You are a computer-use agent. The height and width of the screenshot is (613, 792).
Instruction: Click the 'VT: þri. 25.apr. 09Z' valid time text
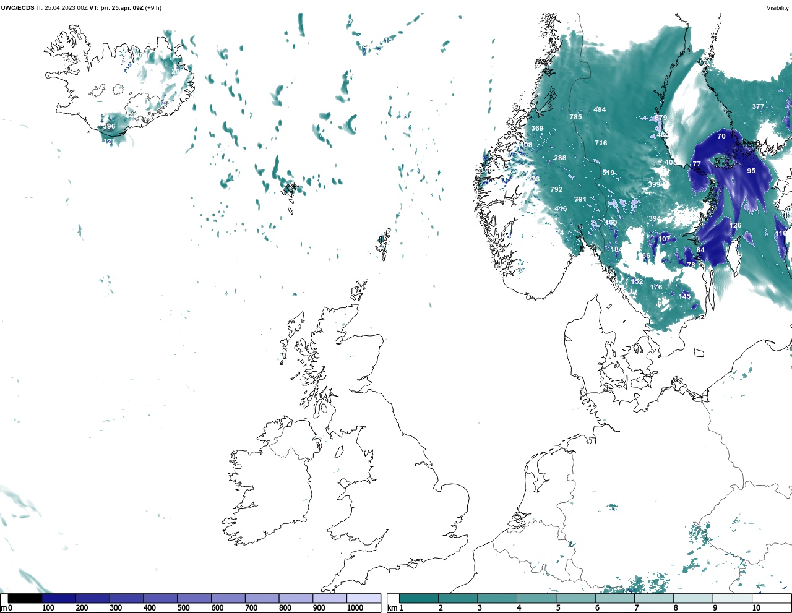tap(116, 8)
